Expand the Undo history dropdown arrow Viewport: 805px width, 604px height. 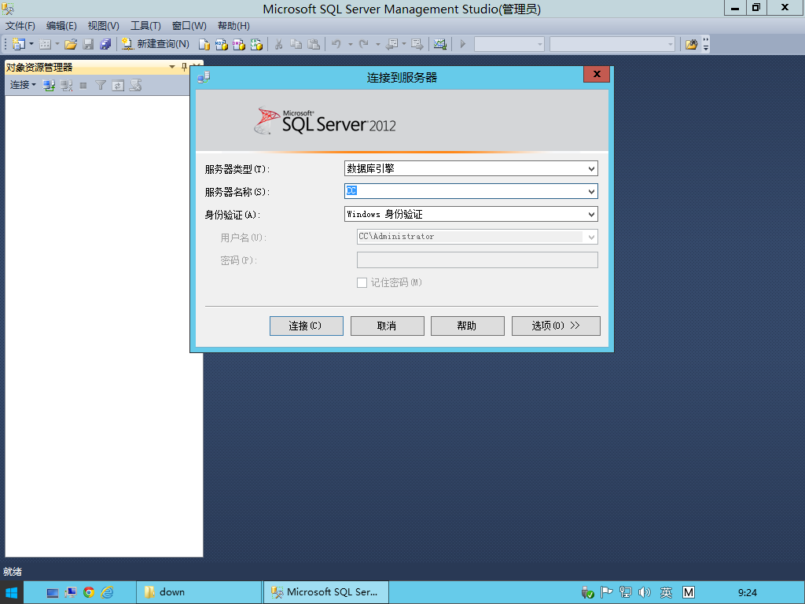click(350, 44)
